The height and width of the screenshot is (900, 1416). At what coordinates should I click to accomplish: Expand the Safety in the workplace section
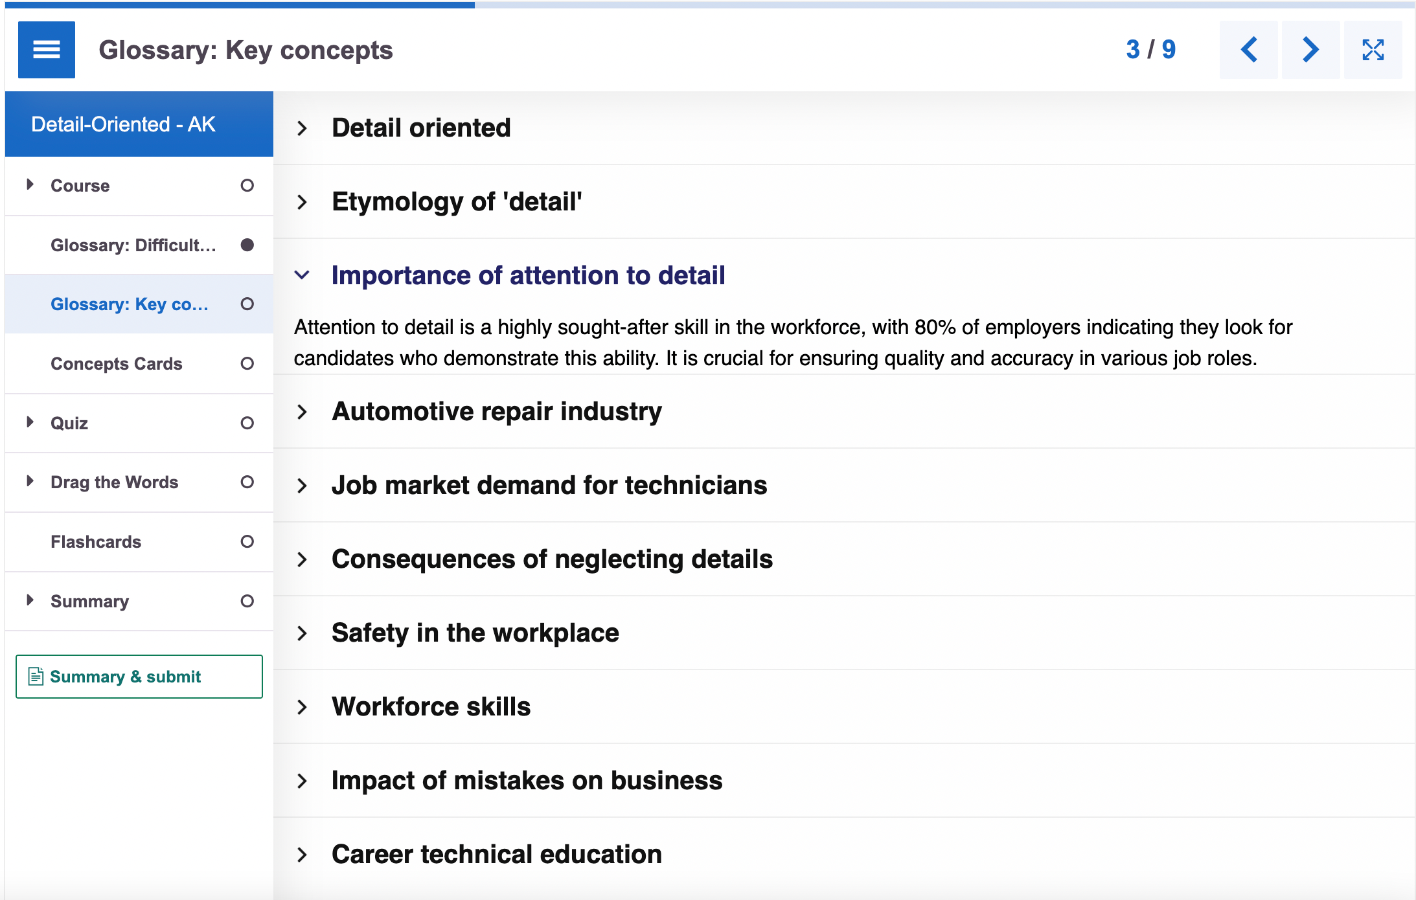tap(303, 633)
